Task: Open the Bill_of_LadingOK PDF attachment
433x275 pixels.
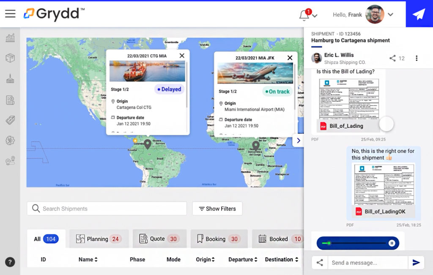Action: pyautogui.click(x=384, y=212)
